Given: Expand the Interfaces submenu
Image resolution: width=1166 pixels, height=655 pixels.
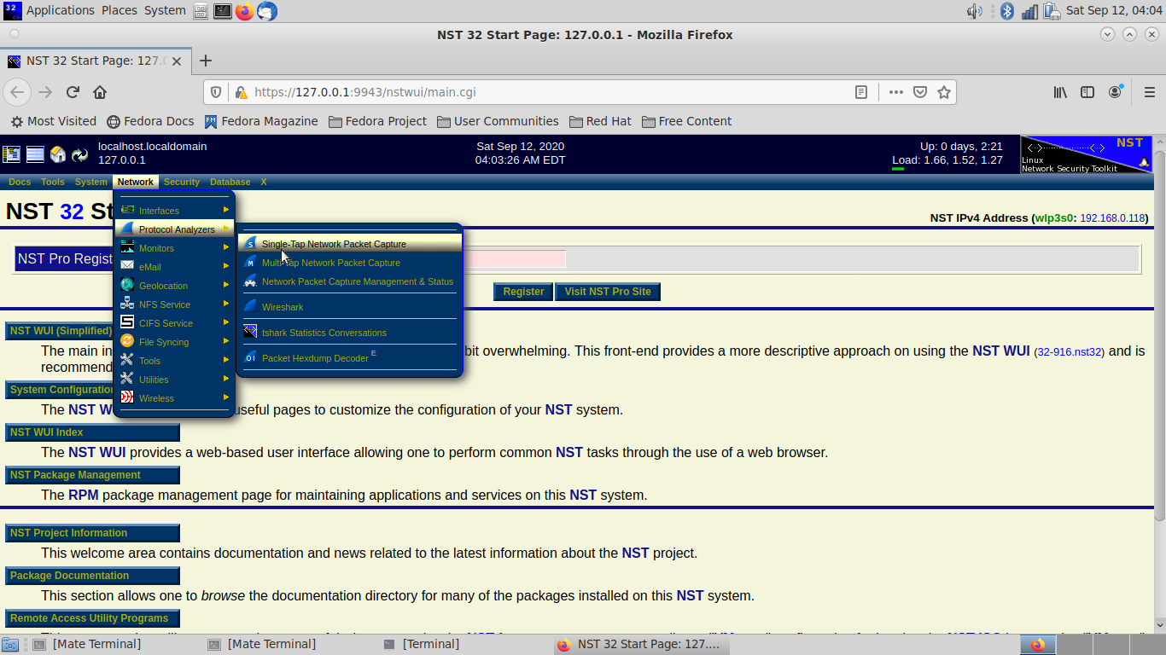Looking at the screenshot, I should 159,211.
